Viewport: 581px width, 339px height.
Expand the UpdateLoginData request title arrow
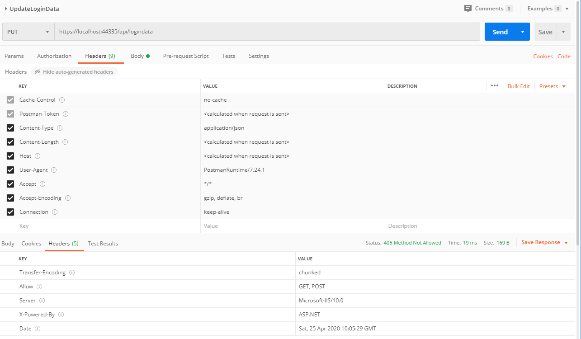click(6, 9)
